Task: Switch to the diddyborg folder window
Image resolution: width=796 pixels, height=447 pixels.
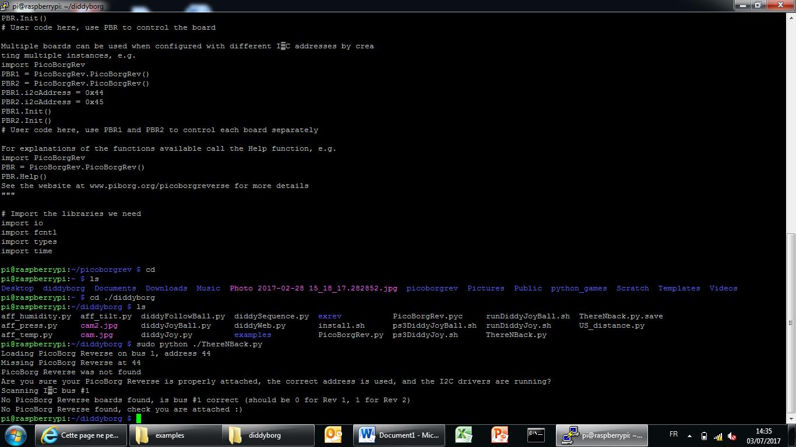Action: click(268, 435)
